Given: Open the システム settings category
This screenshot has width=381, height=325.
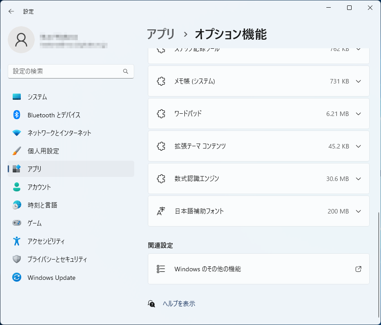Looking at the screenshot, I should point(37,97).
